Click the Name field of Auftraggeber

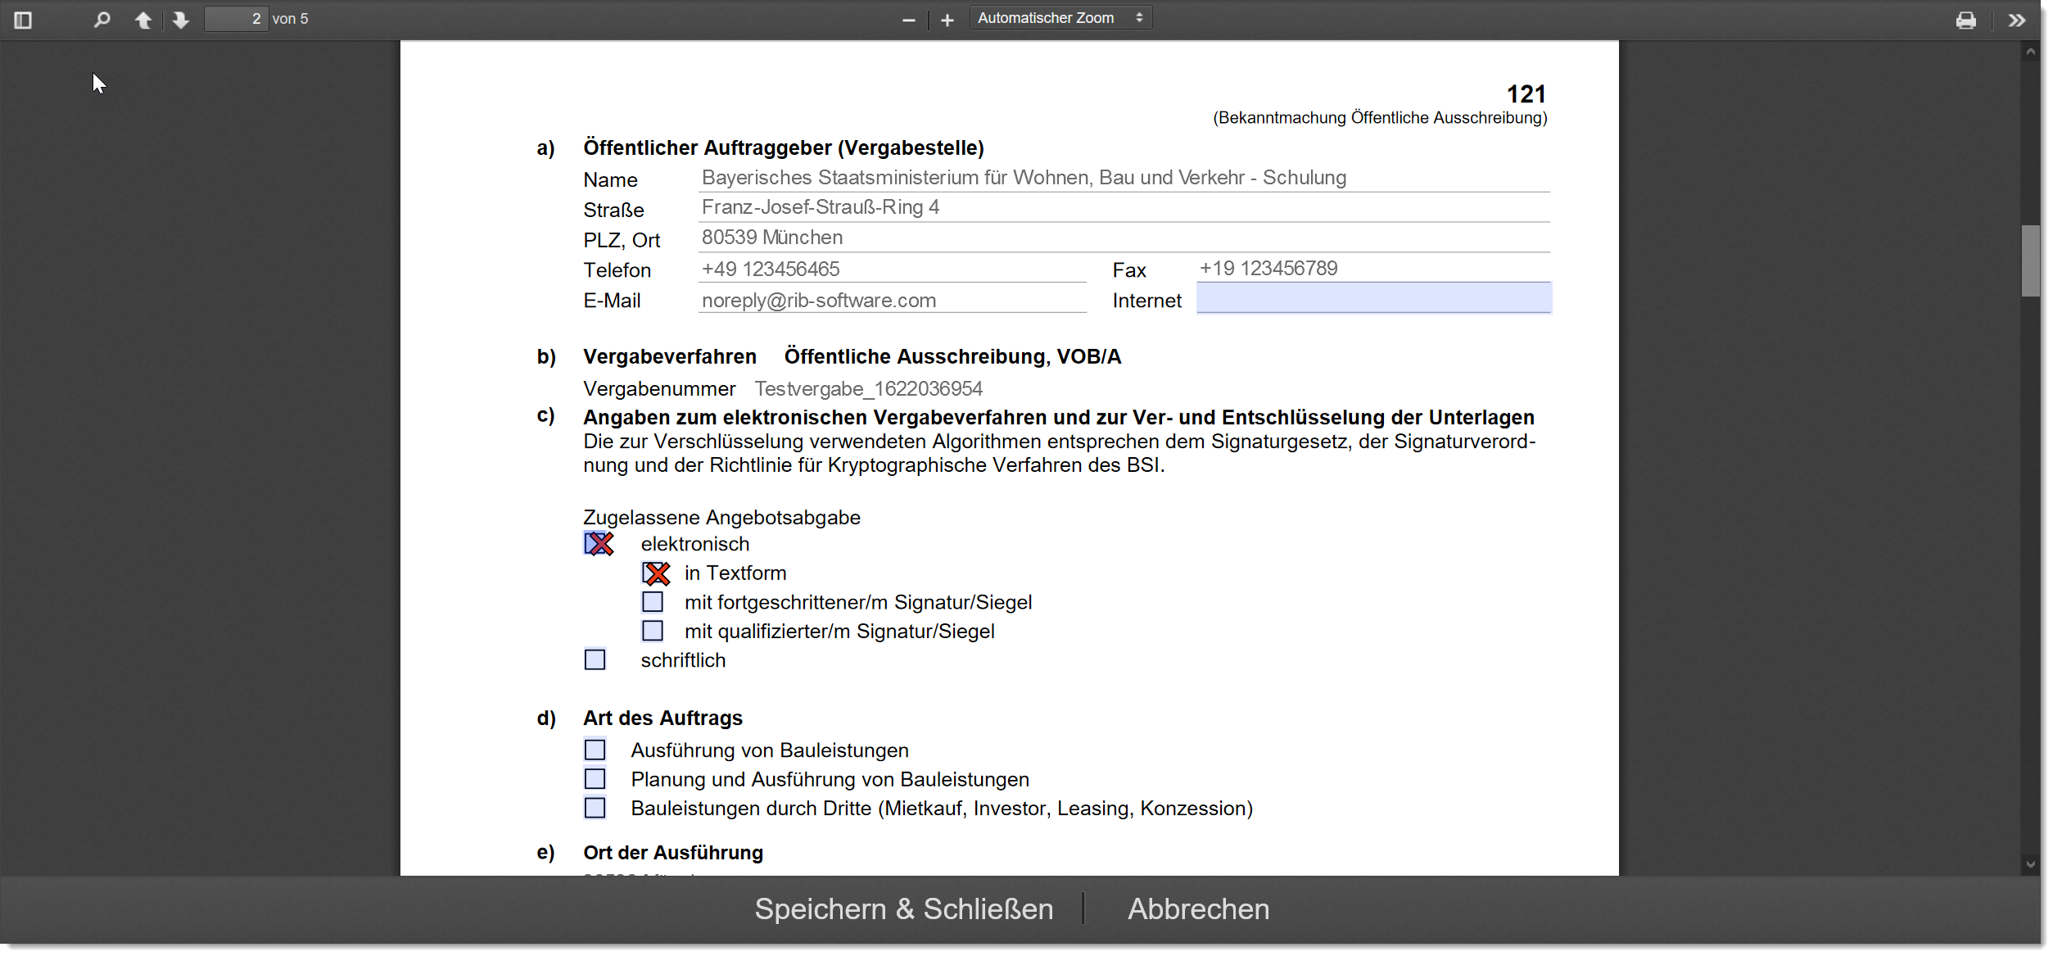click(x=1124, y=178)
